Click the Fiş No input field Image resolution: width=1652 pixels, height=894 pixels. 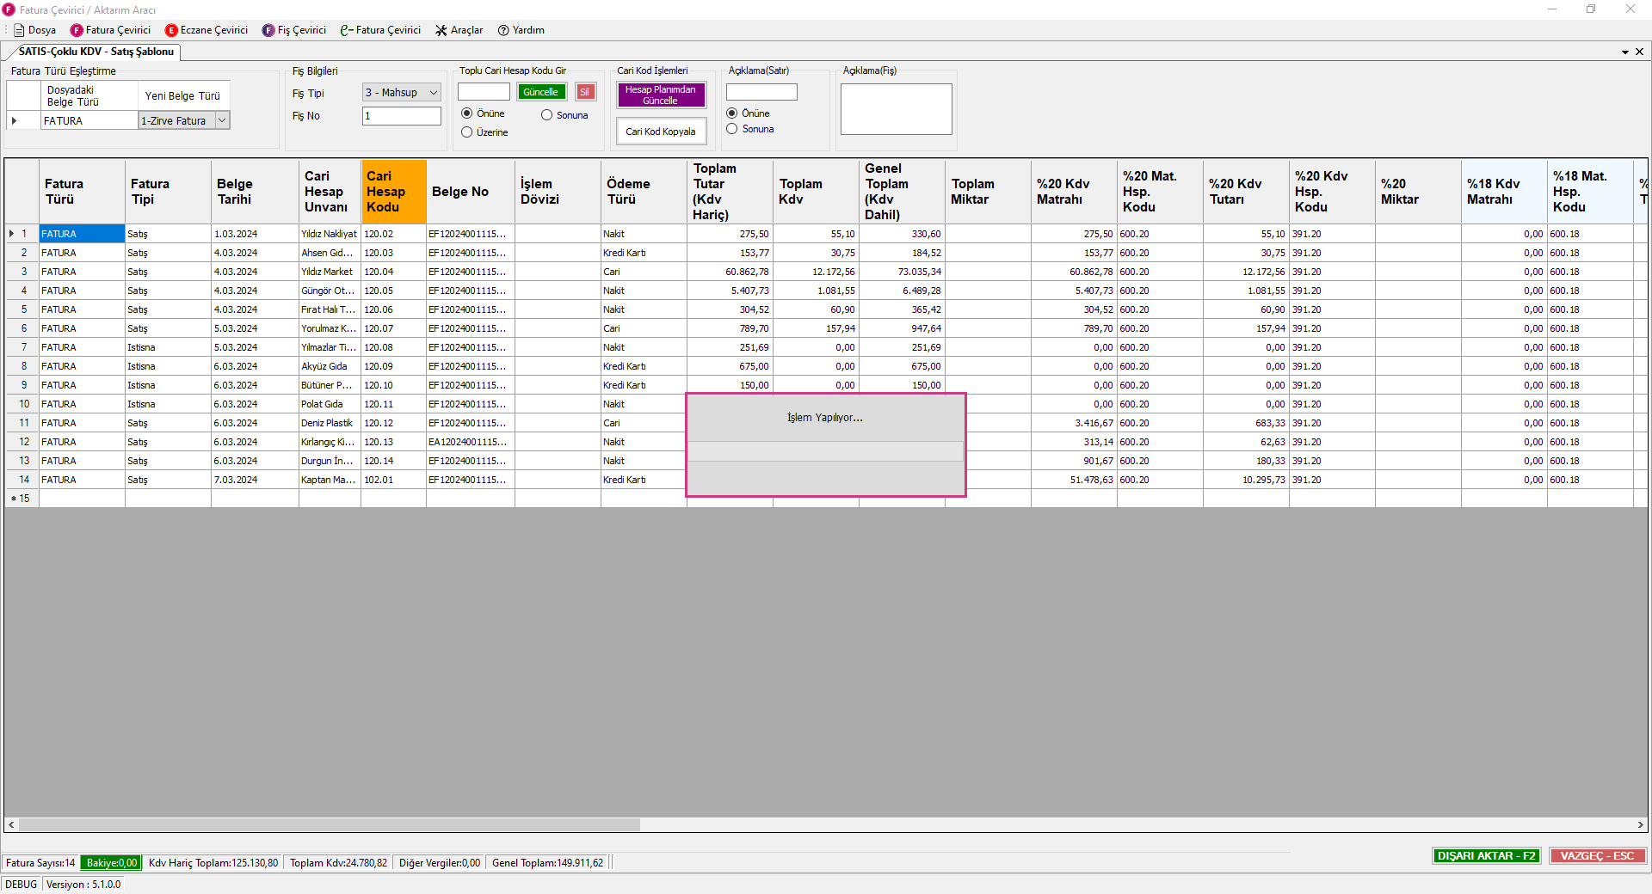pos(402,116)
